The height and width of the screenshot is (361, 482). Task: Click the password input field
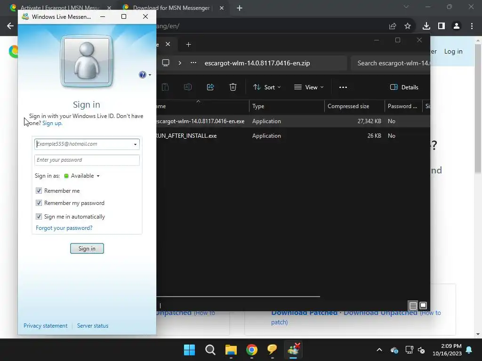87,160
